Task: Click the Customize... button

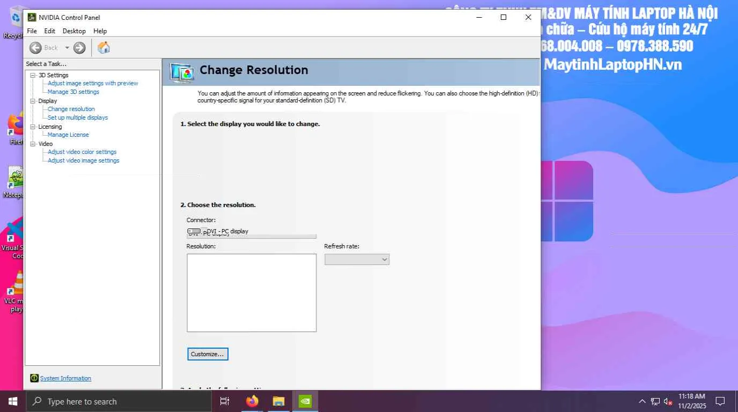Action: pyautogui.click(x=208, y=354)
